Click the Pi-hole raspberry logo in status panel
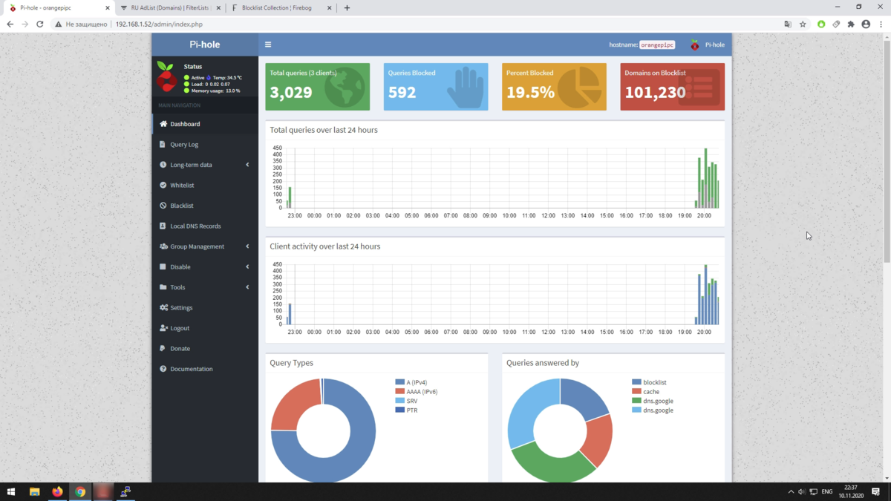Image resolution: width=891 pixels, height=501 pixels. [x=166, y=76]
